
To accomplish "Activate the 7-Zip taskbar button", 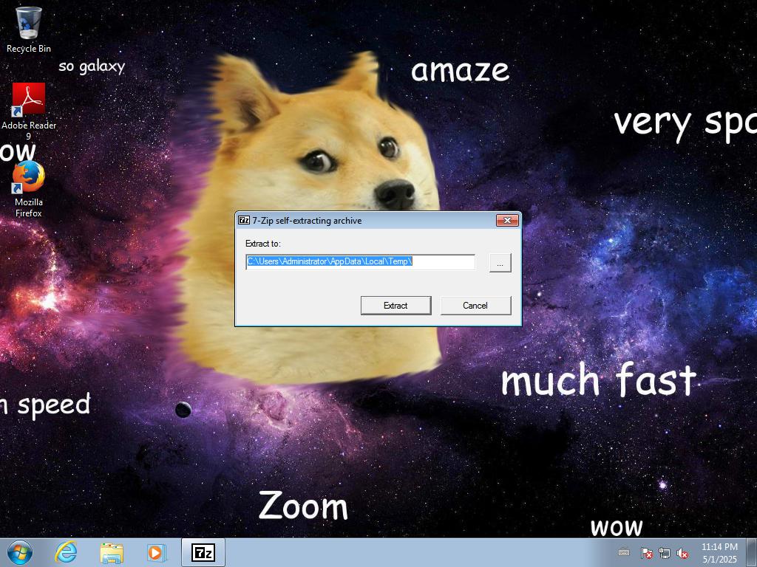I will pos(203,552).
